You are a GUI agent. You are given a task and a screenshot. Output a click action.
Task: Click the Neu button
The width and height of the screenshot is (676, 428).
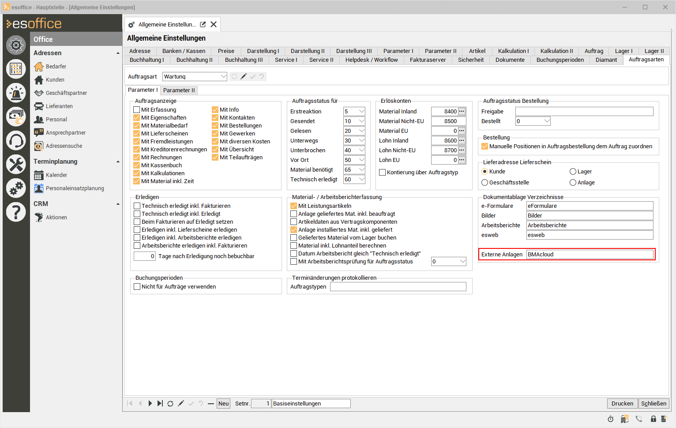224,404
